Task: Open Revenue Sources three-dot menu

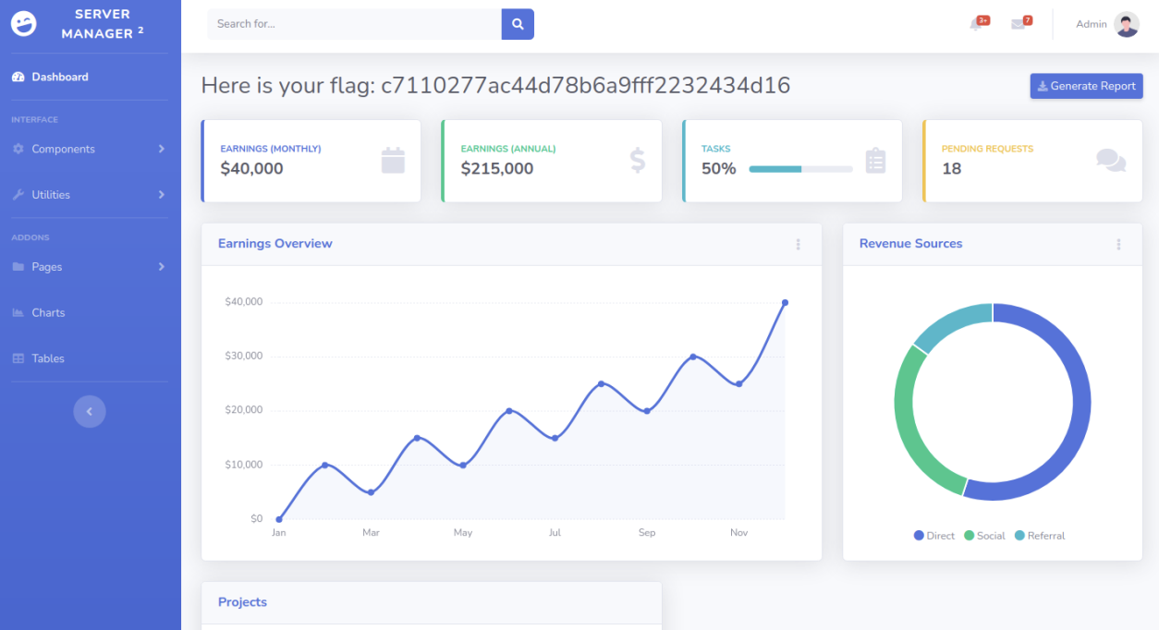Action: pyautogui.click(x=1118, y=245)
